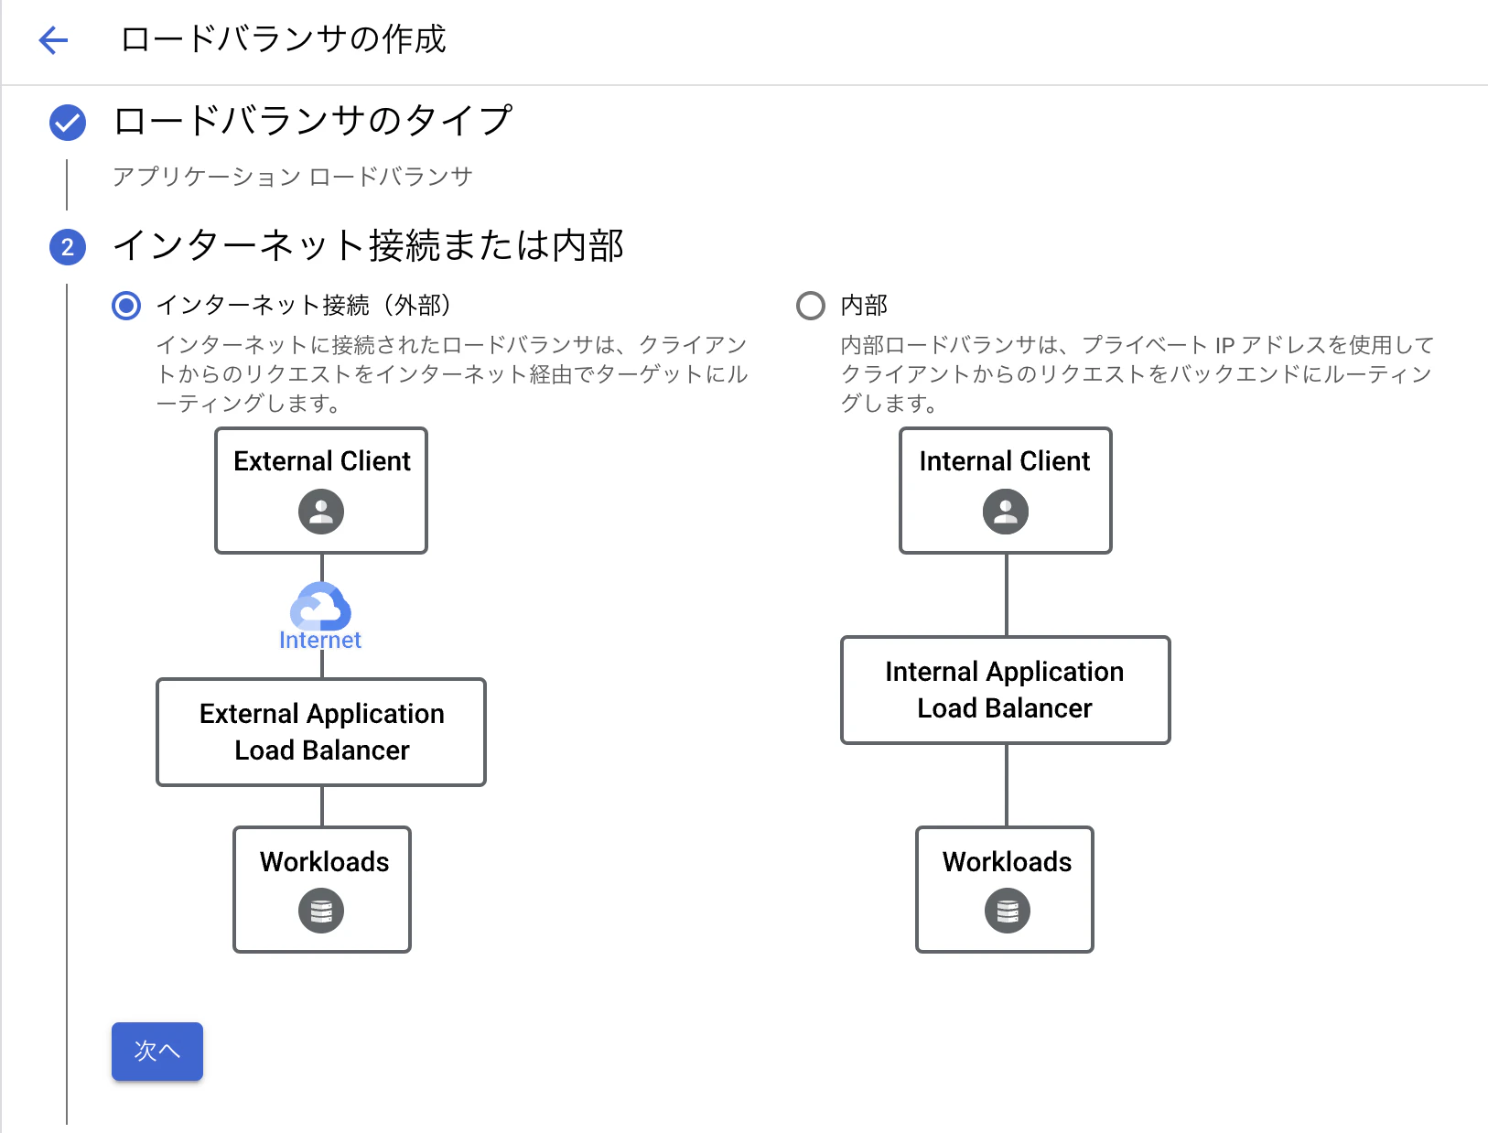Screen dimensions: 1488x1133
Task: Click the Workloads database icon under External Application Load Balancer
Action: (321, 911)
